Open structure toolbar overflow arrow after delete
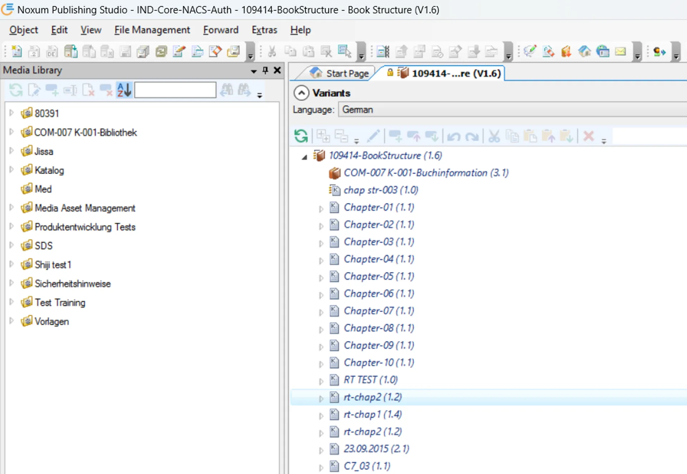The height and width of the screenshot is (474, 687). pyautogui.click(x=604, y=141)
